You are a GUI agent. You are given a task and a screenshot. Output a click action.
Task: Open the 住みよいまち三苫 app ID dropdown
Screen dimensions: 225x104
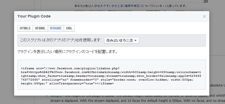121,40
